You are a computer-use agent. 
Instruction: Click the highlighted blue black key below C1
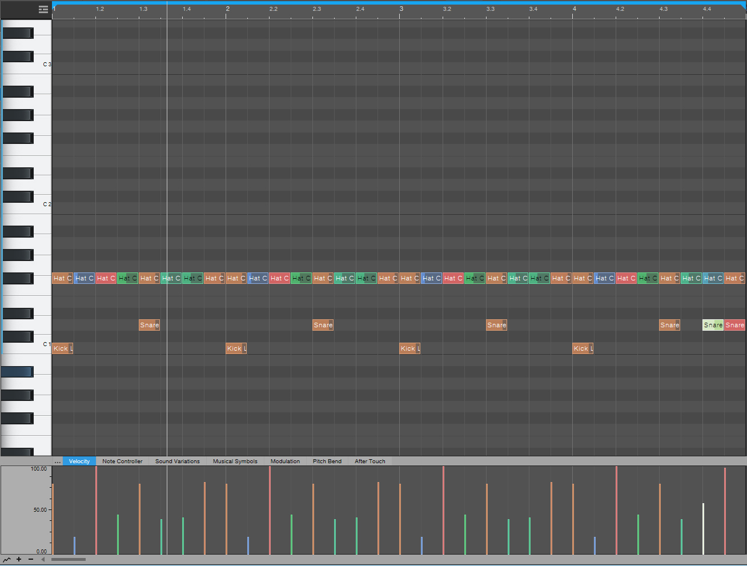click(17, 372)
